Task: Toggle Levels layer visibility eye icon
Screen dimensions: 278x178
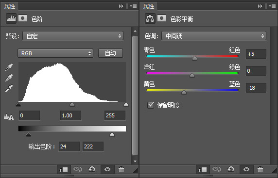Action: click(x=107, y=169)
